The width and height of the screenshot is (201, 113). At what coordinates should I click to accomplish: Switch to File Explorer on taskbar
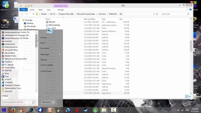[x=104, y=110]
